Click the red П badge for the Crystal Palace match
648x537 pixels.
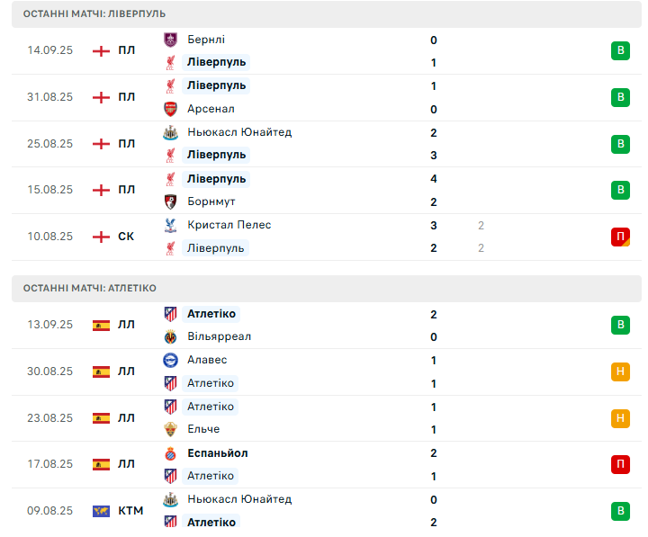620,237
